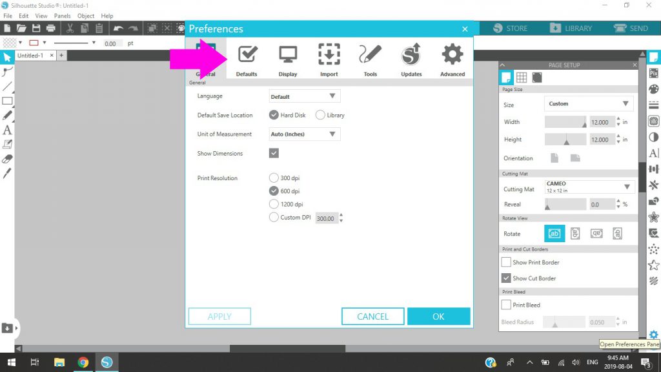Open File Explorer from the taskbar

tap(59, 362)
